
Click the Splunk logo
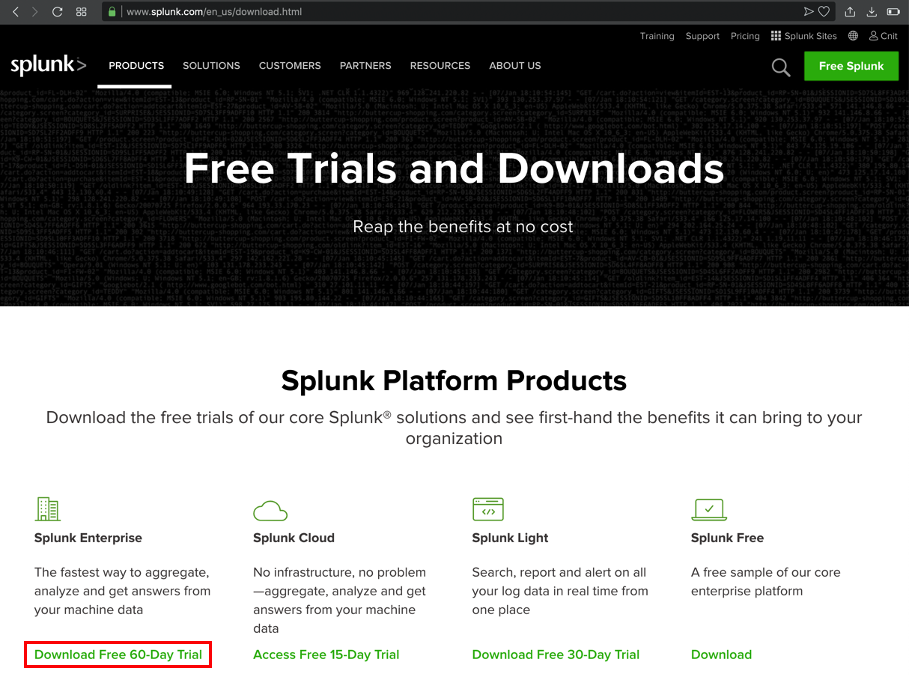[x=49, y=66]
